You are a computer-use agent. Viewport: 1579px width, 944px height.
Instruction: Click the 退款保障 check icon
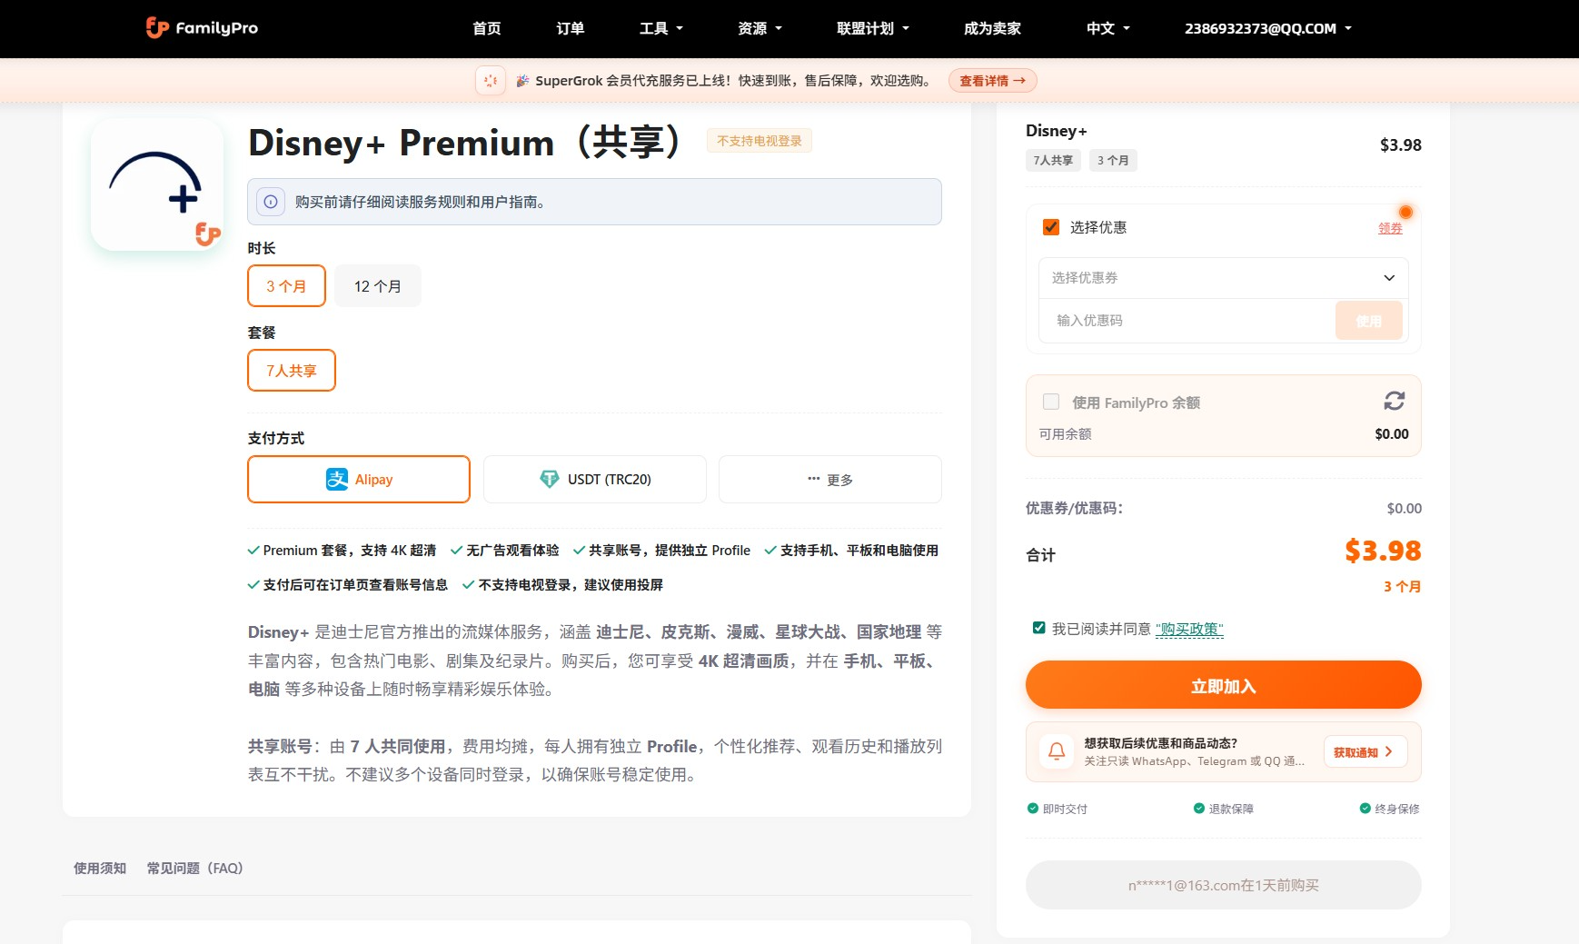[x=1198, y=809]
